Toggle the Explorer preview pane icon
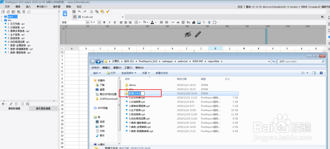 314,73
